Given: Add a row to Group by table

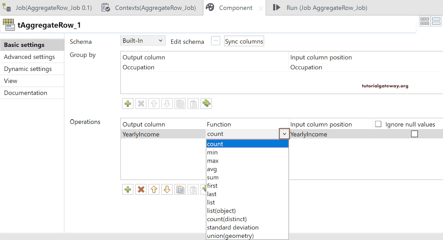Looking at the screenshot, I should click(x=128, y=104).
